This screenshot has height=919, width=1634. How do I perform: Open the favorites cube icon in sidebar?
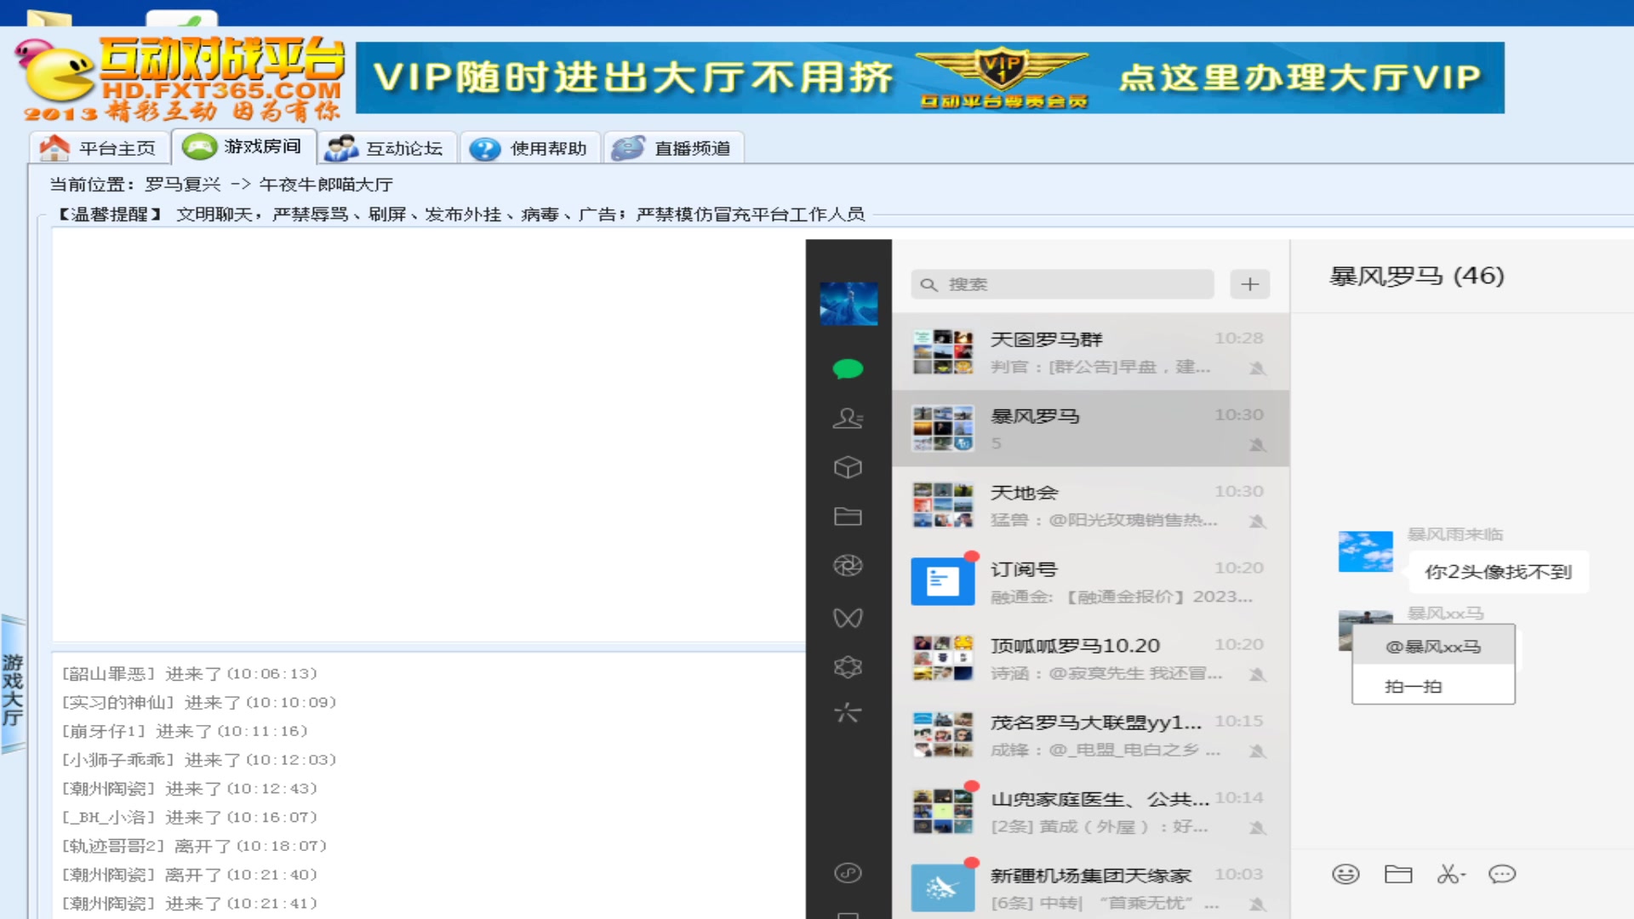(847, 467)
